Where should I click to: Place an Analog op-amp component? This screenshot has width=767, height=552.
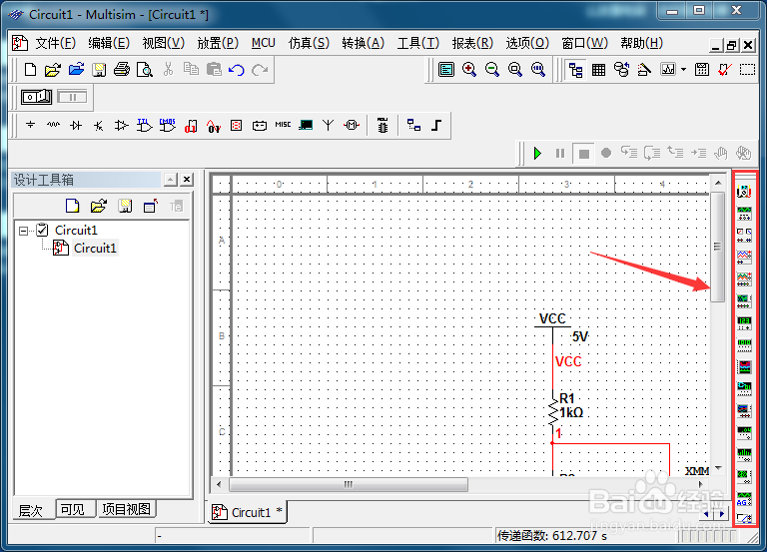[121, 126]
